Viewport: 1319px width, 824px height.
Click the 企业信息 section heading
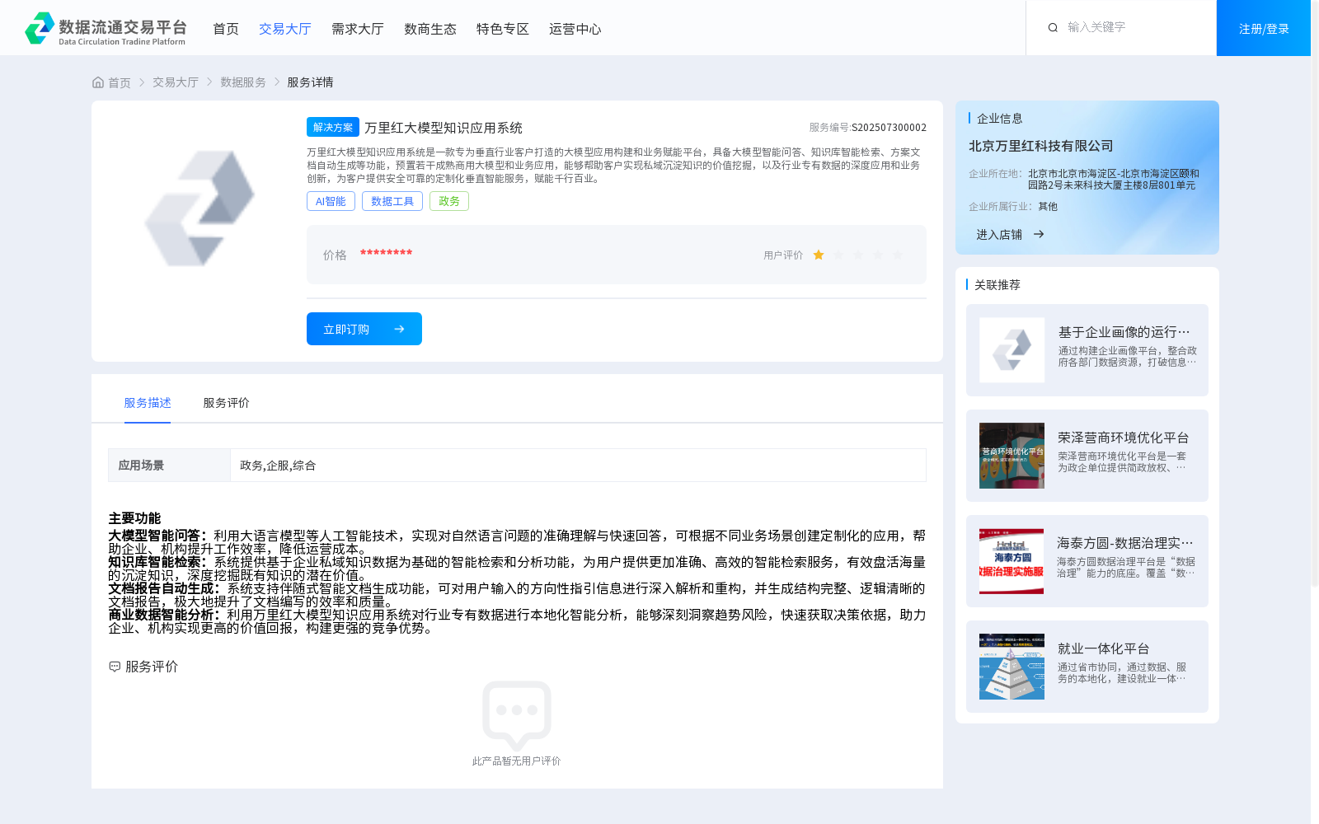(x=1000, y=119)
